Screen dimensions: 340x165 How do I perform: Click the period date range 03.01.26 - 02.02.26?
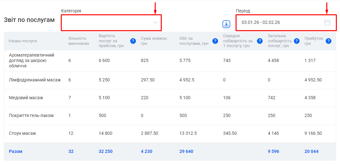point(261,23)
